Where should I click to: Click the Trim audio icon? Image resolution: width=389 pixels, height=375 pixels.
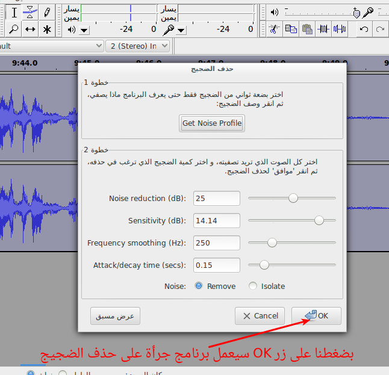click(x=323, y=29)
